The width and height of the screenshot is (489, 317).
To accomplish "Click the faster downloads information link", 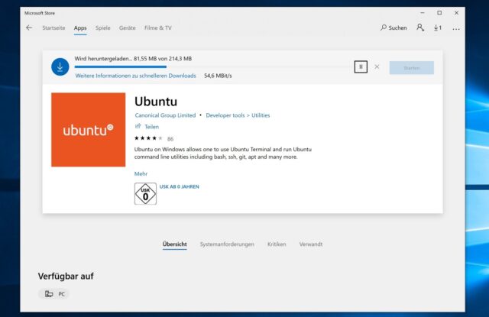I will click(135, 76).
